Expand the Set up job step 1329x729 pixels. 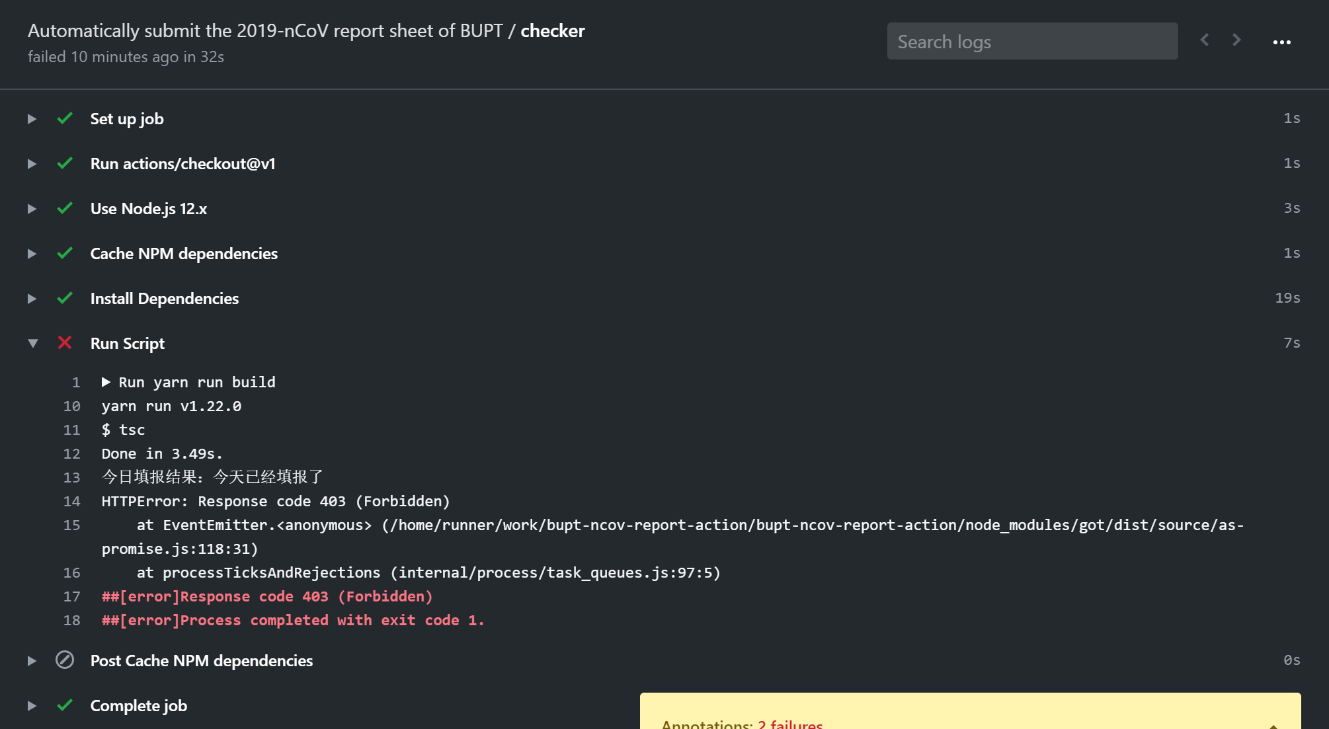(x=30, y=118)
